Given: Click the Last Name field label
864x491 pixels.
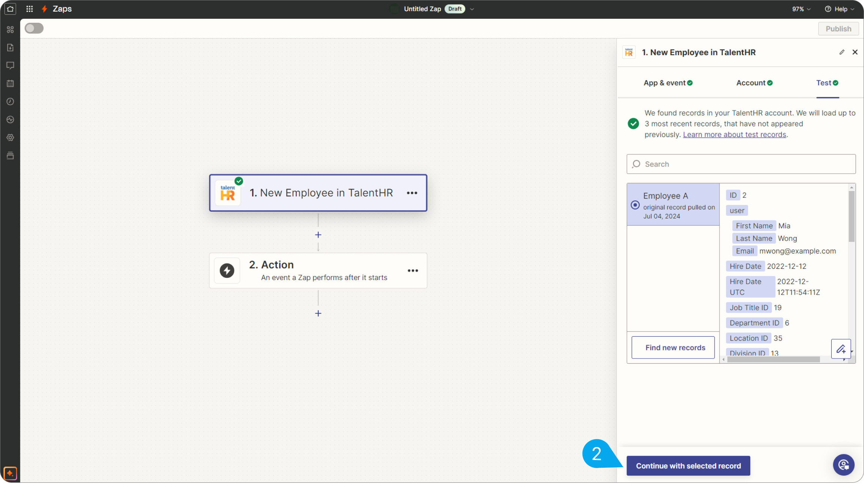Looking at the screenshot, I should tap(754, 238).
